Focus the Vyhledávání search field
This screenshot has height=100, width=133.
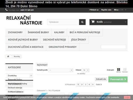63,22
